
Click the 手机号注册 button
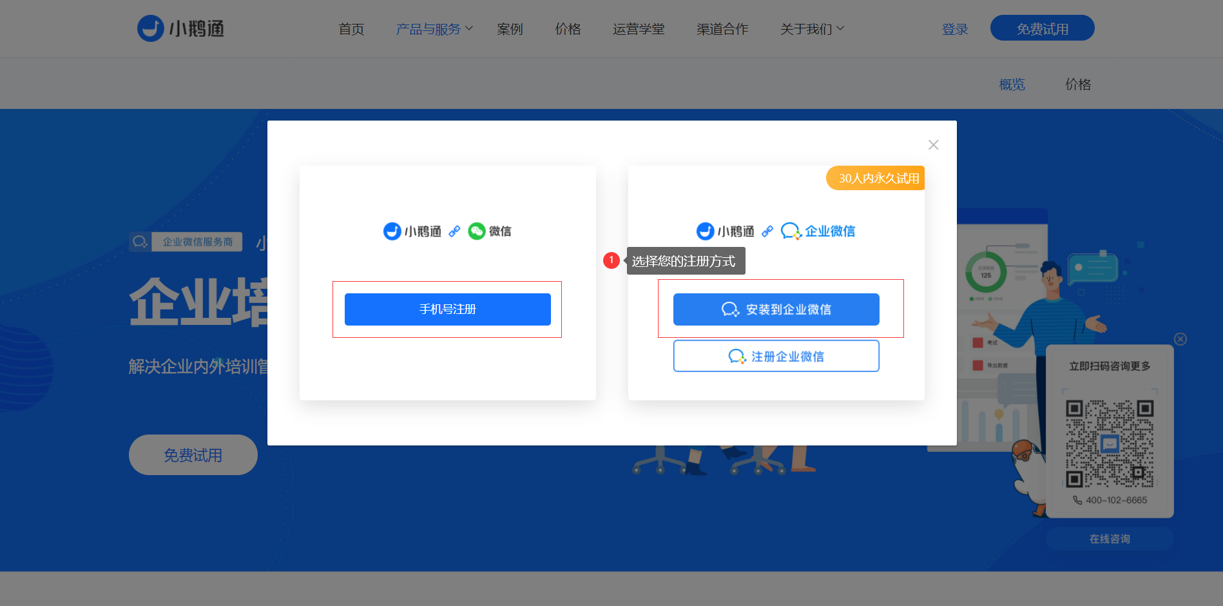coord(448,309)
